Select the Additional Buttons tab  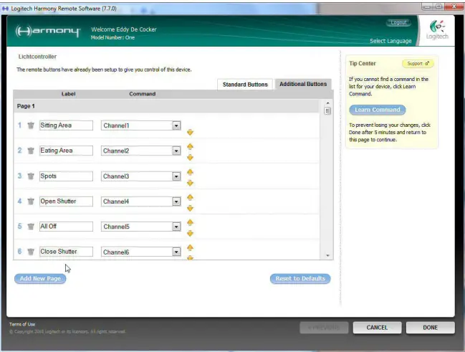(303, 85)
